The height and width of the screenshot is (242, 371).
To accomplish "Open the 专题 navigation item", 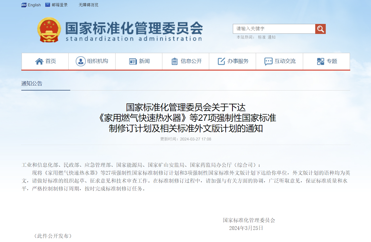I will tap(327, 61).
